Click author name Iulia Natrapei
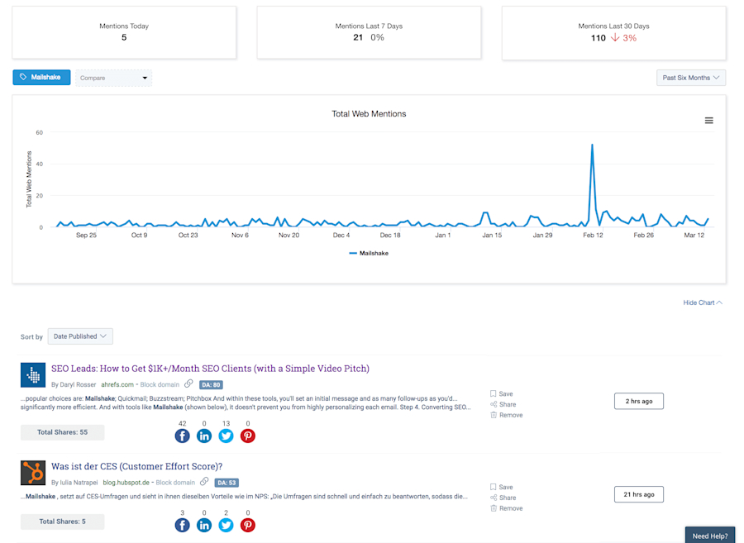The image size is (744, 543). [x=79, y=483]
